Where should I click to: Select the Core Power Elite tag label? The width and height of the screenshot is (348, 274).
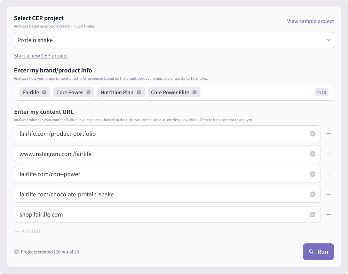pyautogui.click(x=170, y=92)
